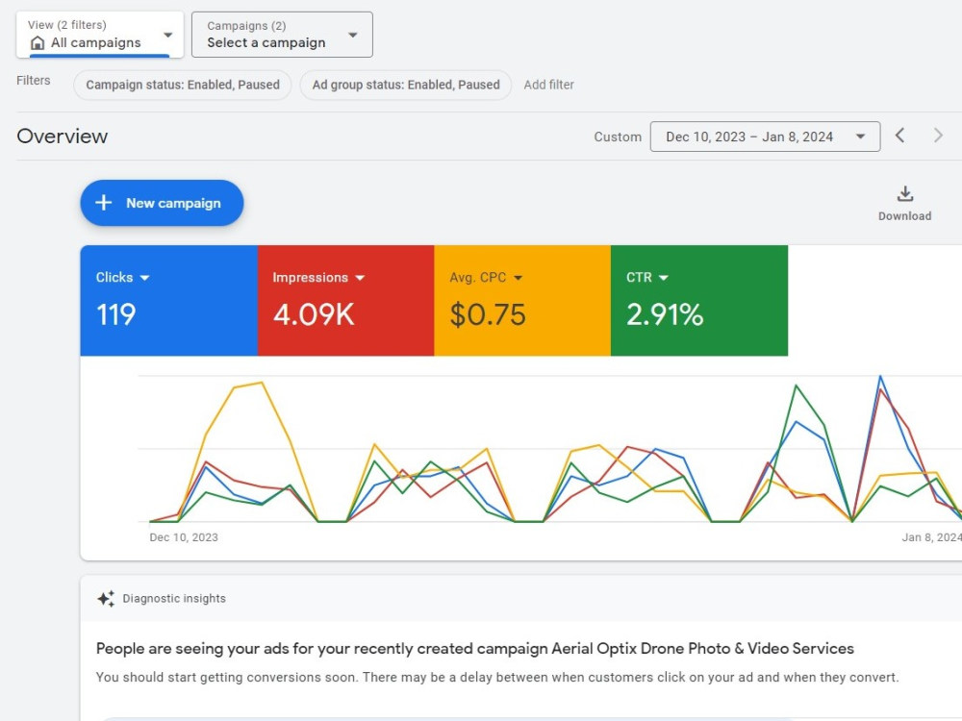Click the Custom date range label
Image resolution: width=962 pixels, height=721 pixels.
pyautogui.click(x=618, y=137)
